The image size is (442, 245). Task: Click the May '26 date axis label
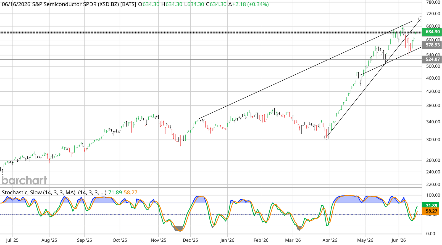point(365,240)
